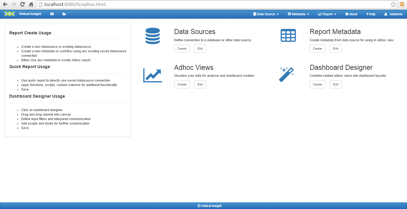Click 'Create metadata from data source' description
Viewport: 407px width, 209px height.
point(352,40)
